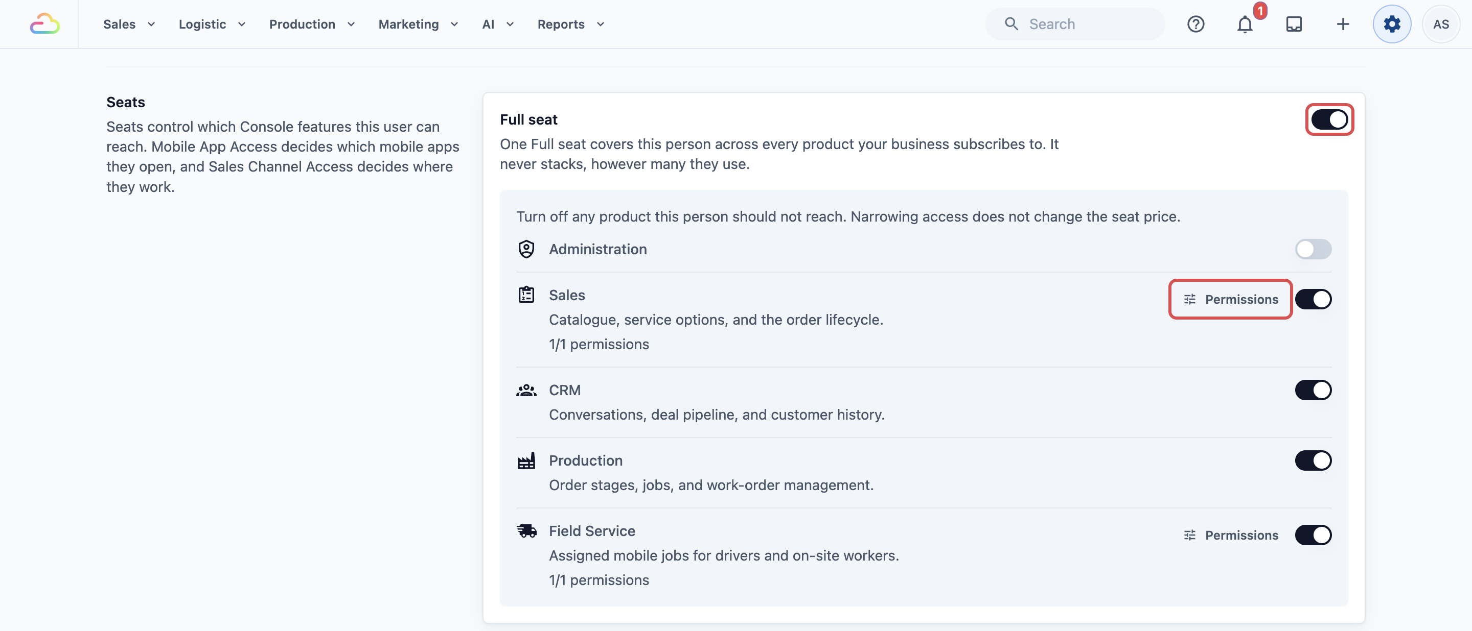
Task: Expand the Marketing menu chevron
Action: pyautogui.click(x=454, y=24)
